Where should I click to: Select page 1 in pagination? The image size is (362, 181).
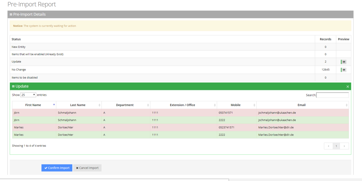(x=336, y=146)
